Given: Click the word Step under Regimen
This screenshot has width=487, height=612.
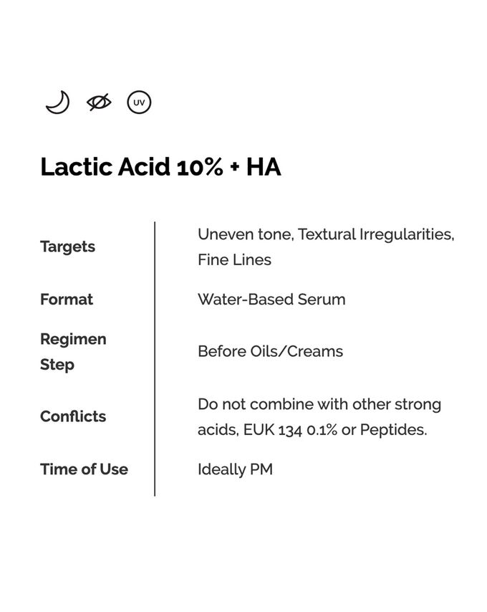Looking at the screenshot, I should tap(57, 365).
